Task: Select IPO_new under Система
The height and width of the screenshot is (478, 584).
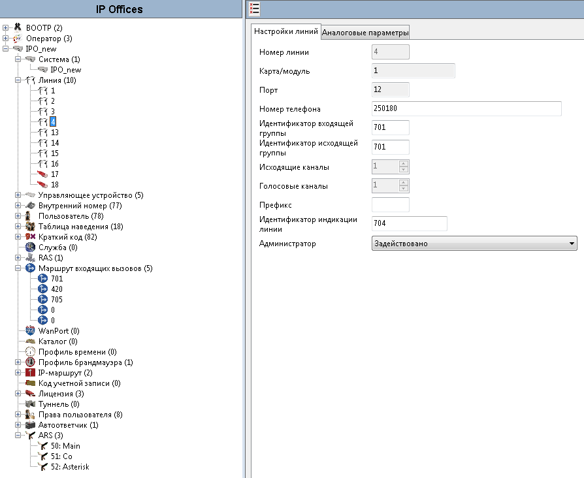Action: click(65, 70)
